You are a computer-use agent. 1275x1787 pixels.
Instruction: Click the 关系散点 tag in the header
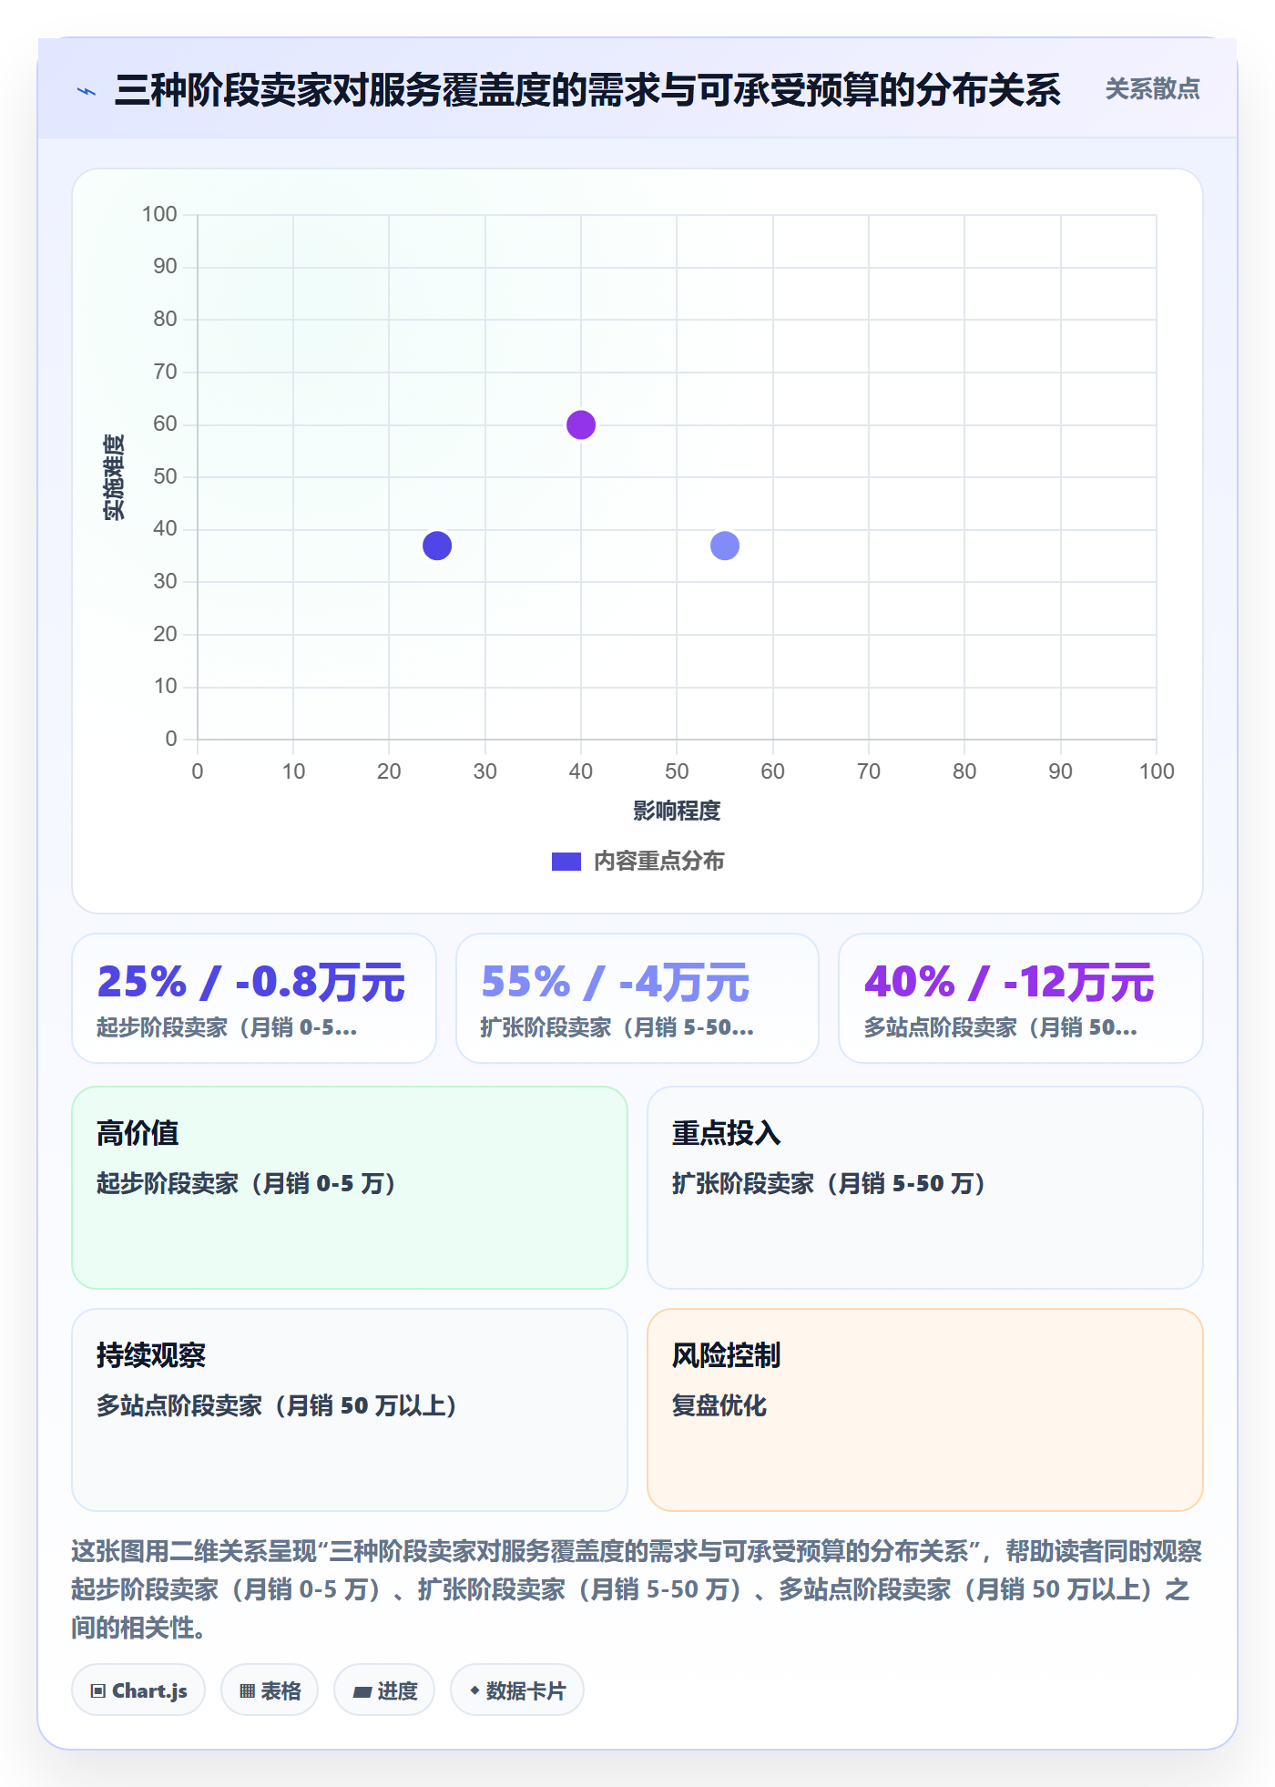[1152, 89]
